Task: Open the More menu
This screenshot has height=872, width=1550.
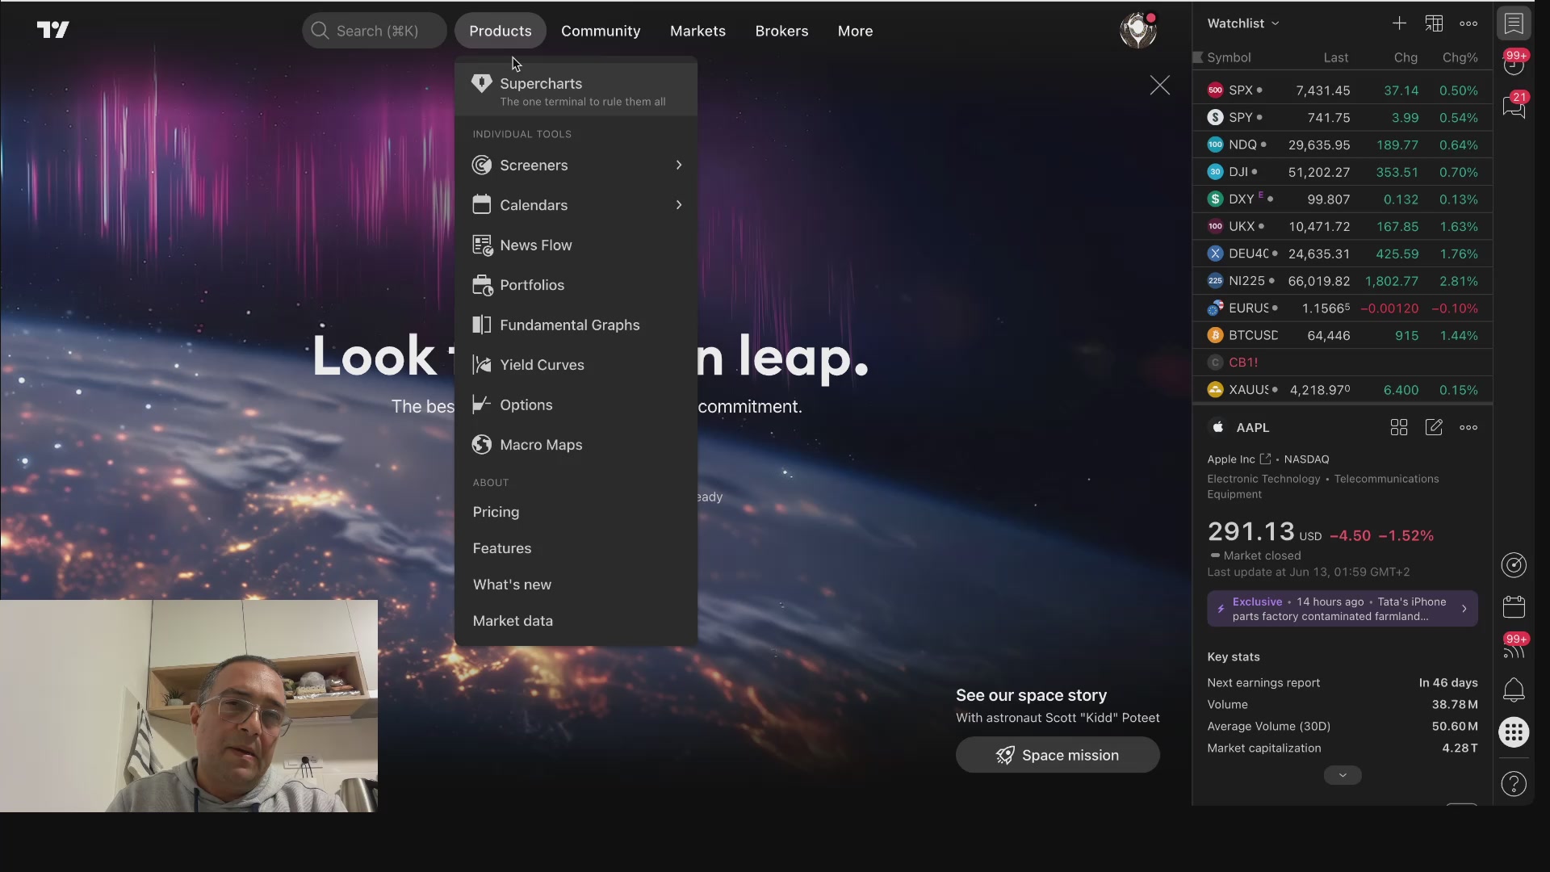Action: click(855, 31)
